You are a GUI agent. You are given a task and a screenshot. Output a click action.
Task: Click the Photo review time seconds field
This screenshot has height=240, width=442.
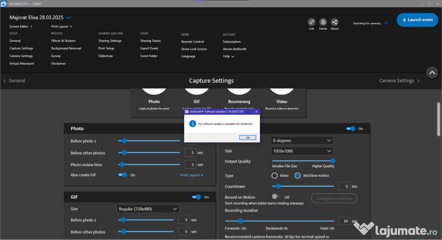190,164
